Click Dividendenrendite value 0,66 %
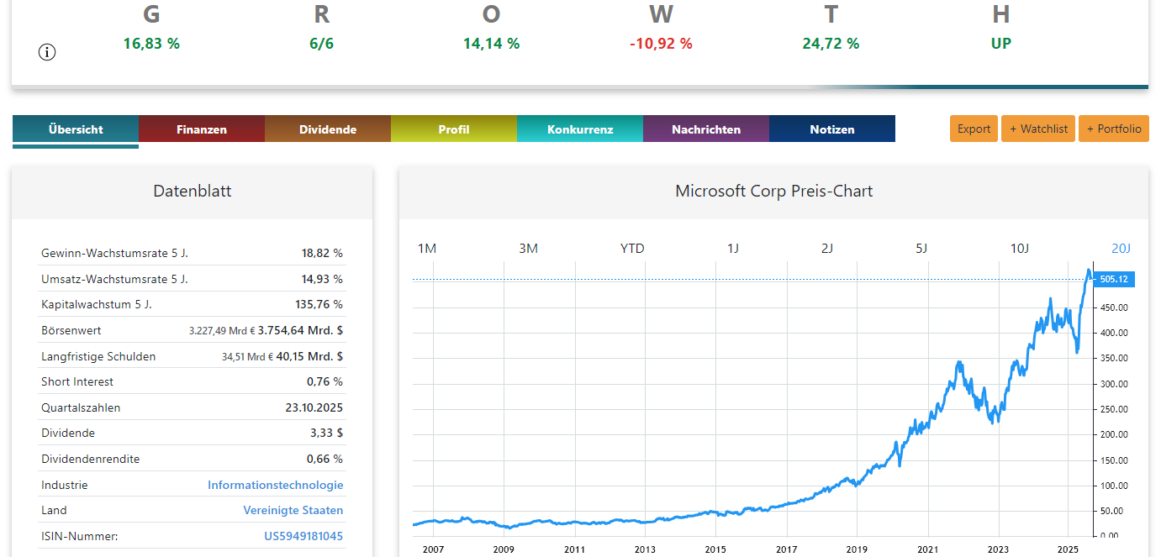 325,459
